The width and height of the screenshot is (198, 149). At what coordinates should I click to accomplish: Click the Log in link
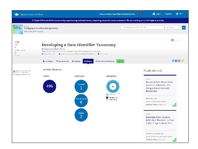[x=159, y=14]
